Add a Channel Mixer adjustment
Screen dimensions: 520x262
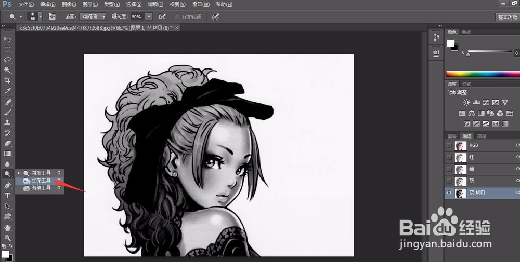pos(500,113)
